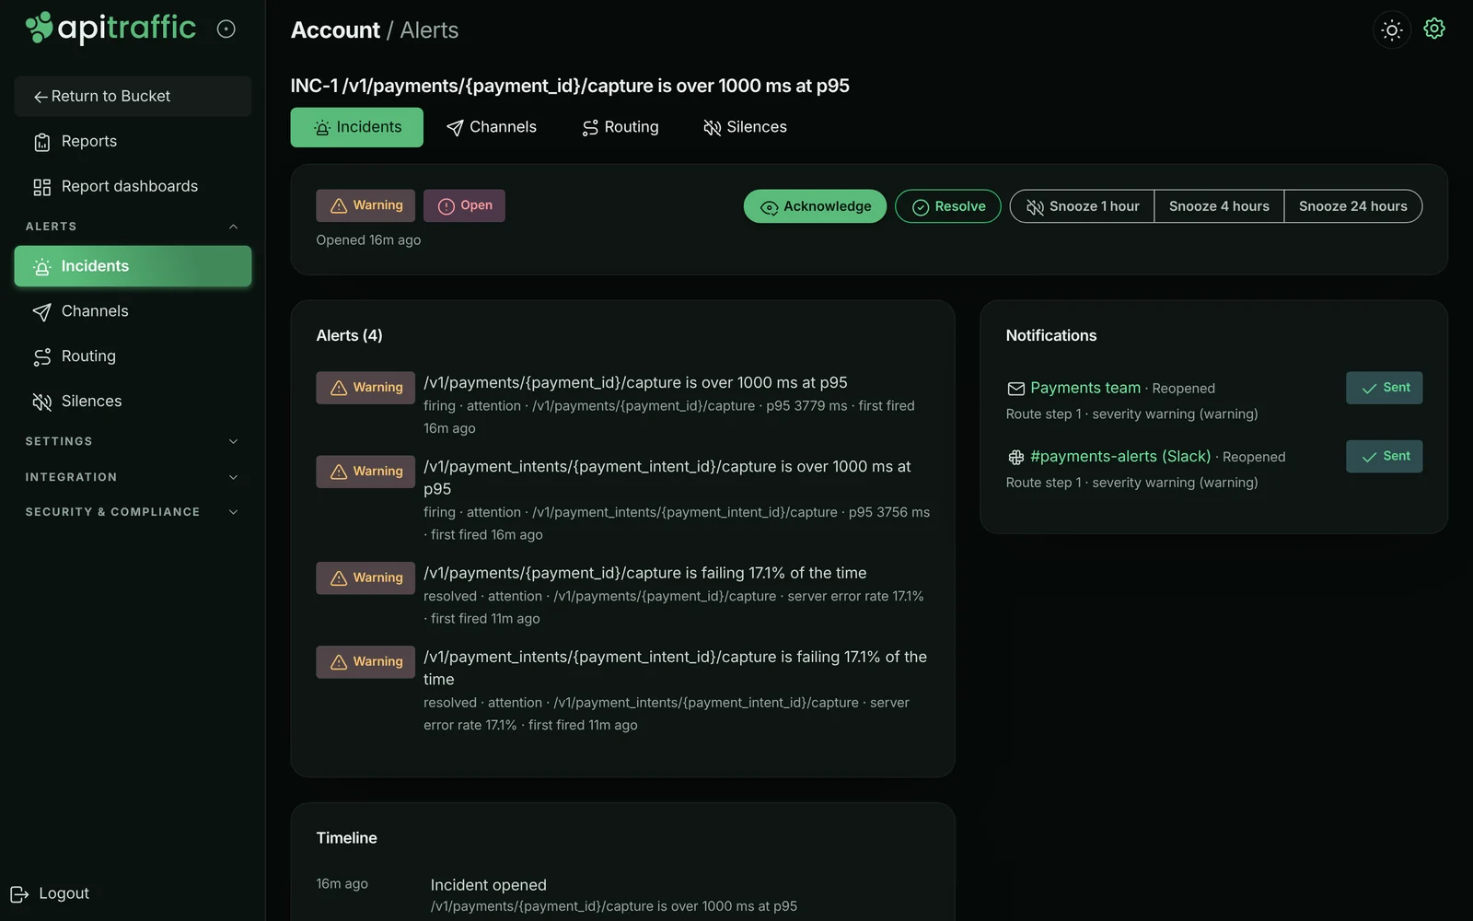
Task: Click the Logout door icon
Action: click(x=19, y=894)
